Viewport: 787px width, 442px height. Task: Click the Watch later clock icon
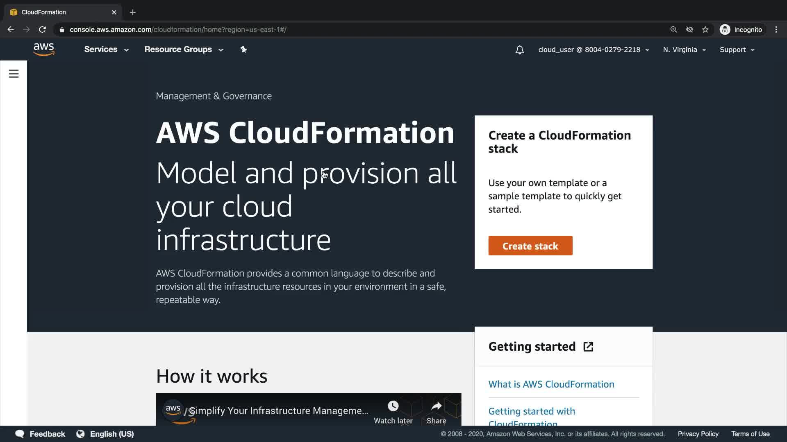coord(393,406)
